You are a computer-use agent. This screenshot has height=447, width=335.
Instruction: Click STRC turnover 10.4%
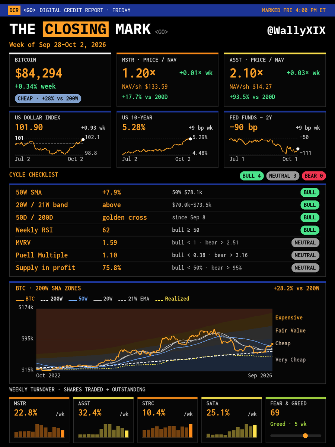pyautogui.click(x=154, y=413)
